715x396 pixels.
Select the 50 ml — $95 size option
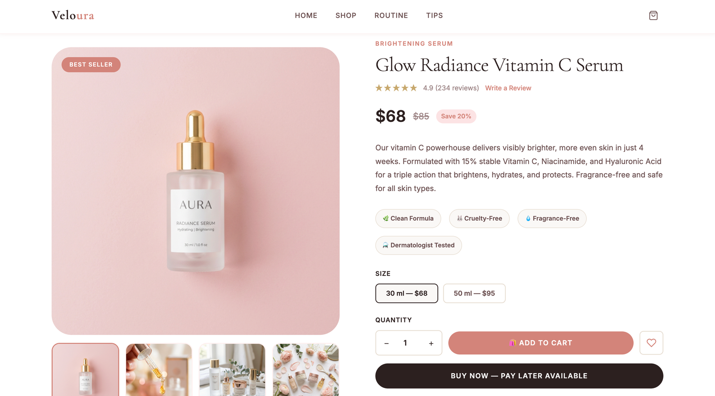click(x=474, y=293)
